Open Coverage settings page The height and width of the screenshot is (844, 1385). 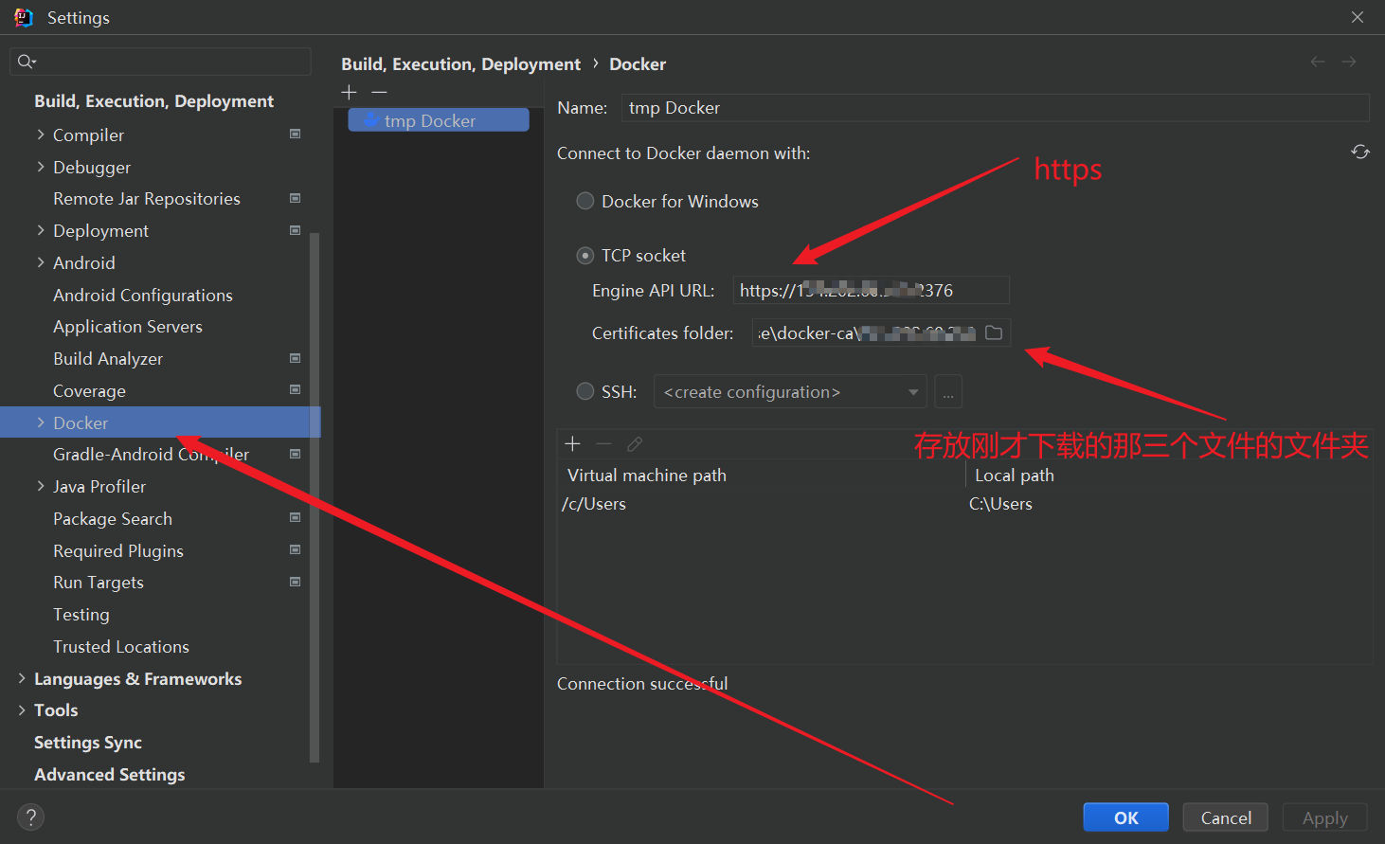(x=89, y=391)
